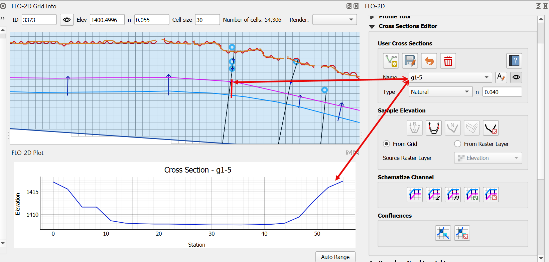Open the Render dropdown in Grid Info

[x=334, y=20]
